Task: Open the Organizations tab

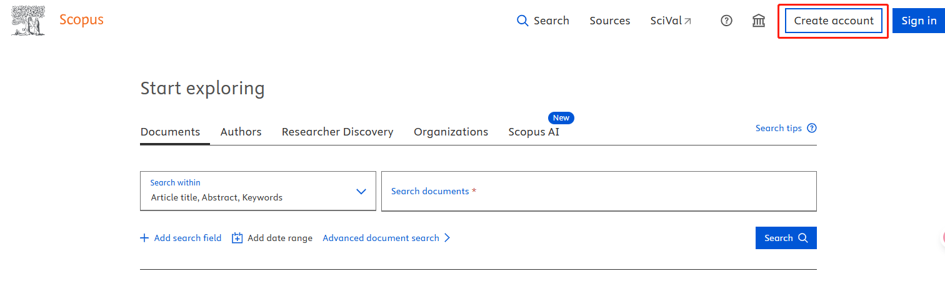Action: pyautogui.click(x=451, y=132)
